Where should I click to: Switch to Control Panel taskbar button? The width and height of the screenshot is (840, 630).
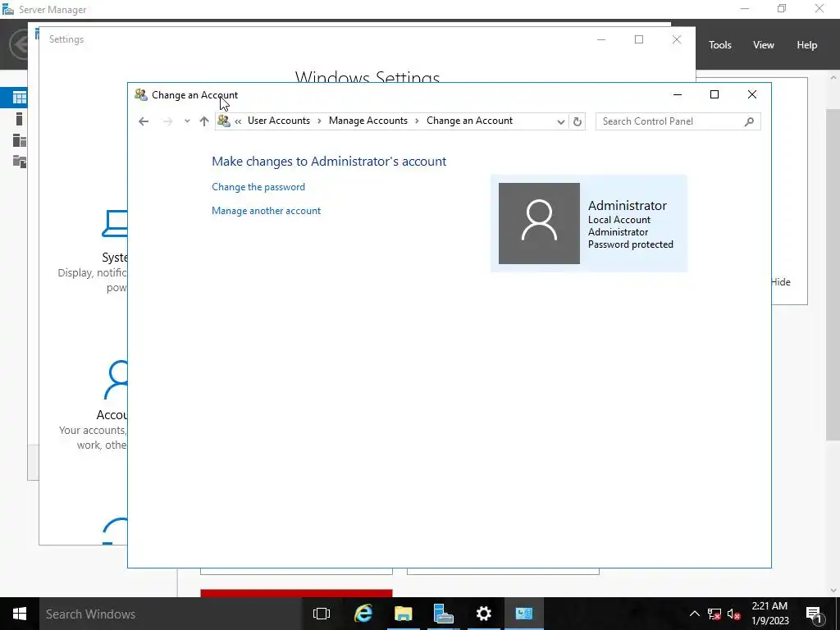[x=524, y=614]
